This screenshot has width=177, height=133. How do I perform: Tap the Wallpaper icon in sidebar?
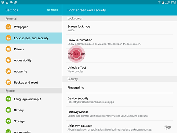(8, 27)
